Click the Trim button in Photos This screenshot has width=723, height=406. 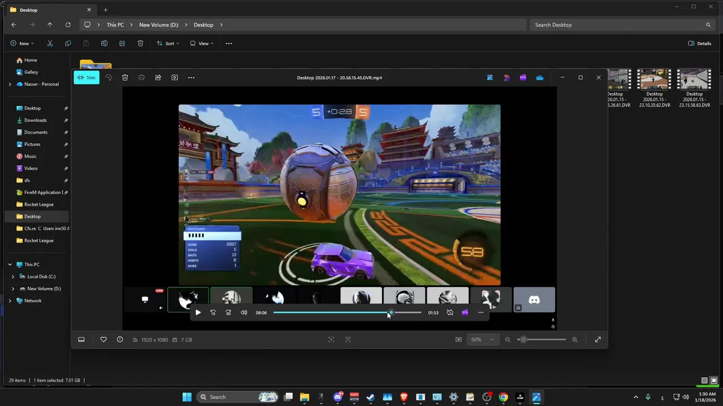click(x=86, y=77)
